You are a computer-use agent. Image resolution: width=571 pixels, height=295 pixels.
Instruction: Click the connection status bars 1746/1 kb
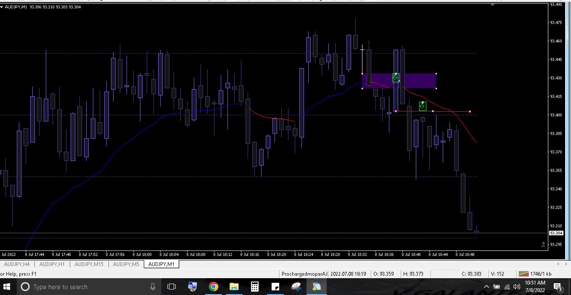coord(534,274)
